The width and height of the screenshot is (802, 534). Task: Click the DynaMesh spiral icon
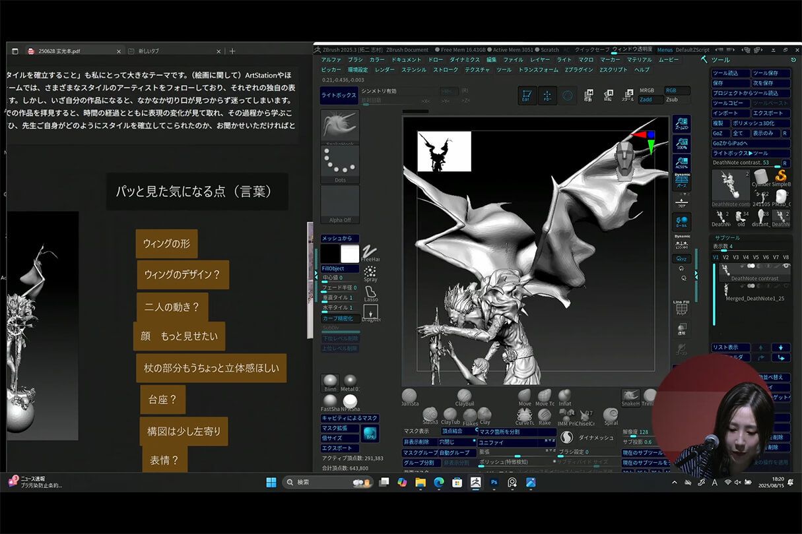click(x=568, y=437)
